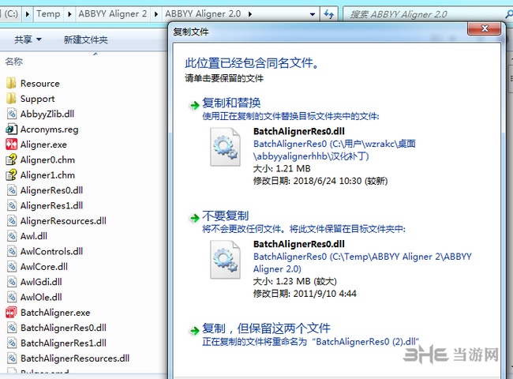
Task: Click 大小: 1.23 MB (较大) text
Action: [x=295, y=281]
